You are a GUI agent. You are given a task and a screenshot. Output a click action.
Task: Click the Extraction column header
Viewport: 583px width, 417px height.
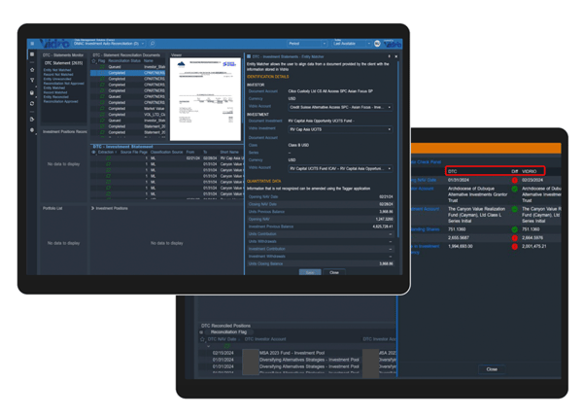coord(106,153)
